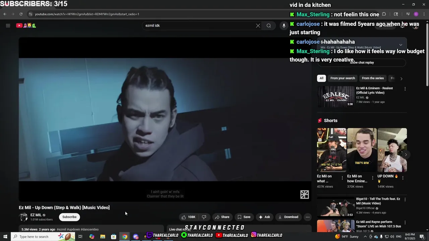Share the Ez Mil video
429x241 pixels.
point(222,217)
